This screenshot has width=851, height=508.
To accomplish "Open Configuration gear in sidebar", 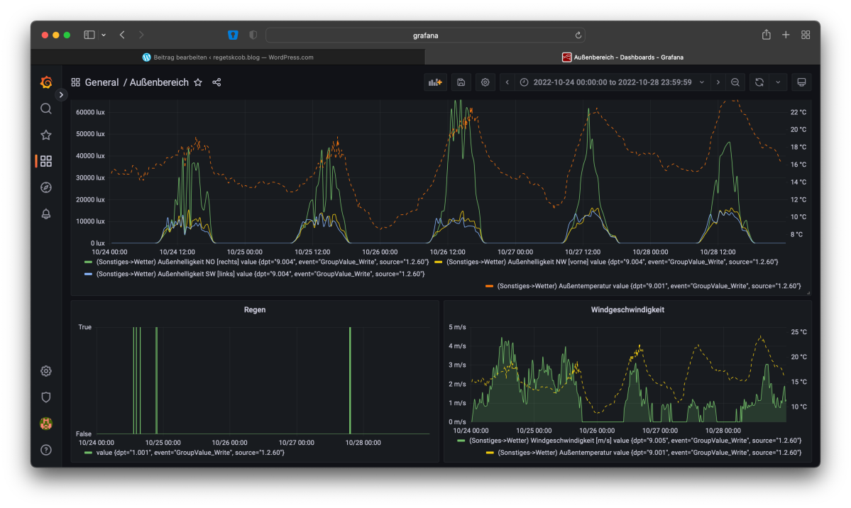I will tap(46, 370).
